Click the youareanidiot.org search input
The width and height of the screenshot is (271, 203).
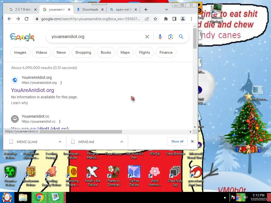coord(97,36)
